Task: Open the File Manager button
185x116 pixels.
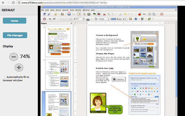Action: click(14, 35)
